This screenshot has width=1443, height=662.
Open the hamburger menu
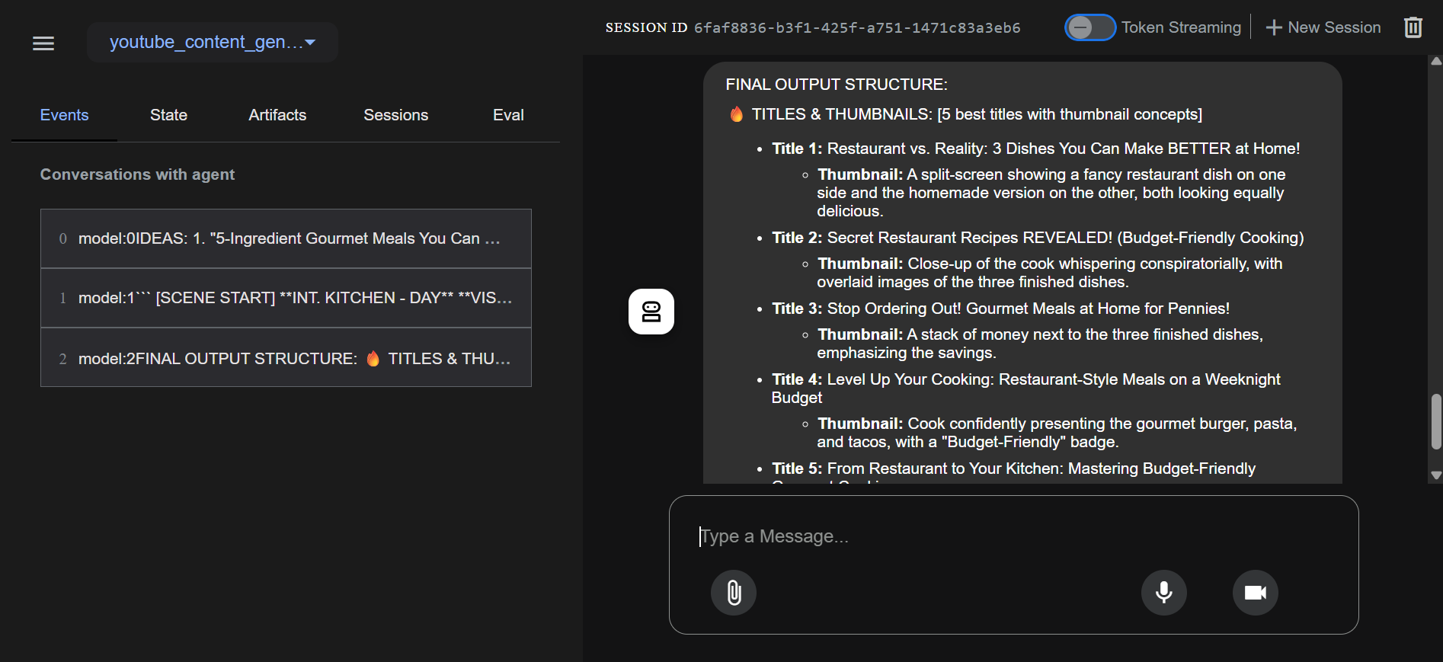pyautogui.click(x=43, y=43)
